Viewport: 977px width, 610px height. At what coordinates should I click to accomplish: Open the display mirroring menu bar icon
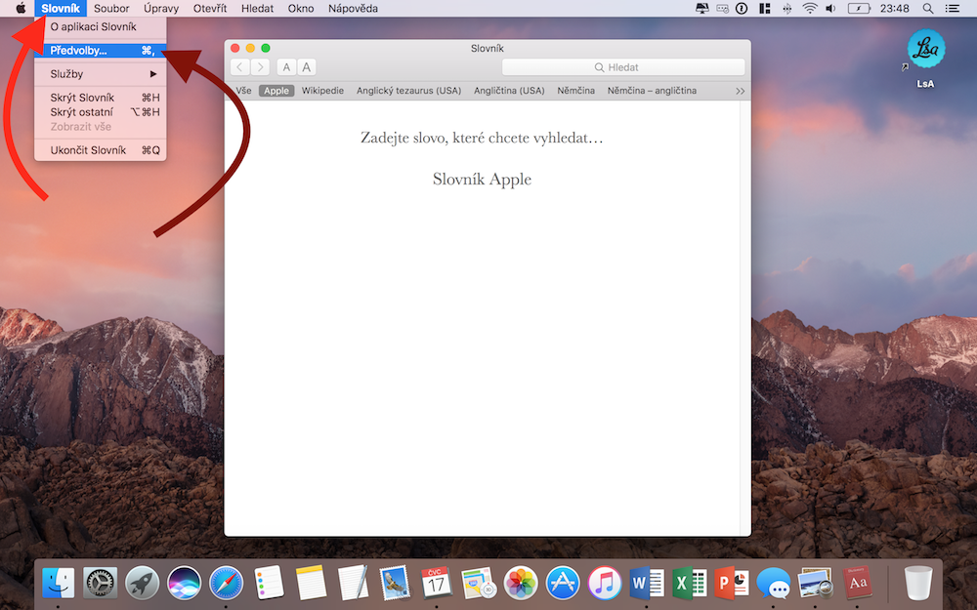tap(701, 8)
